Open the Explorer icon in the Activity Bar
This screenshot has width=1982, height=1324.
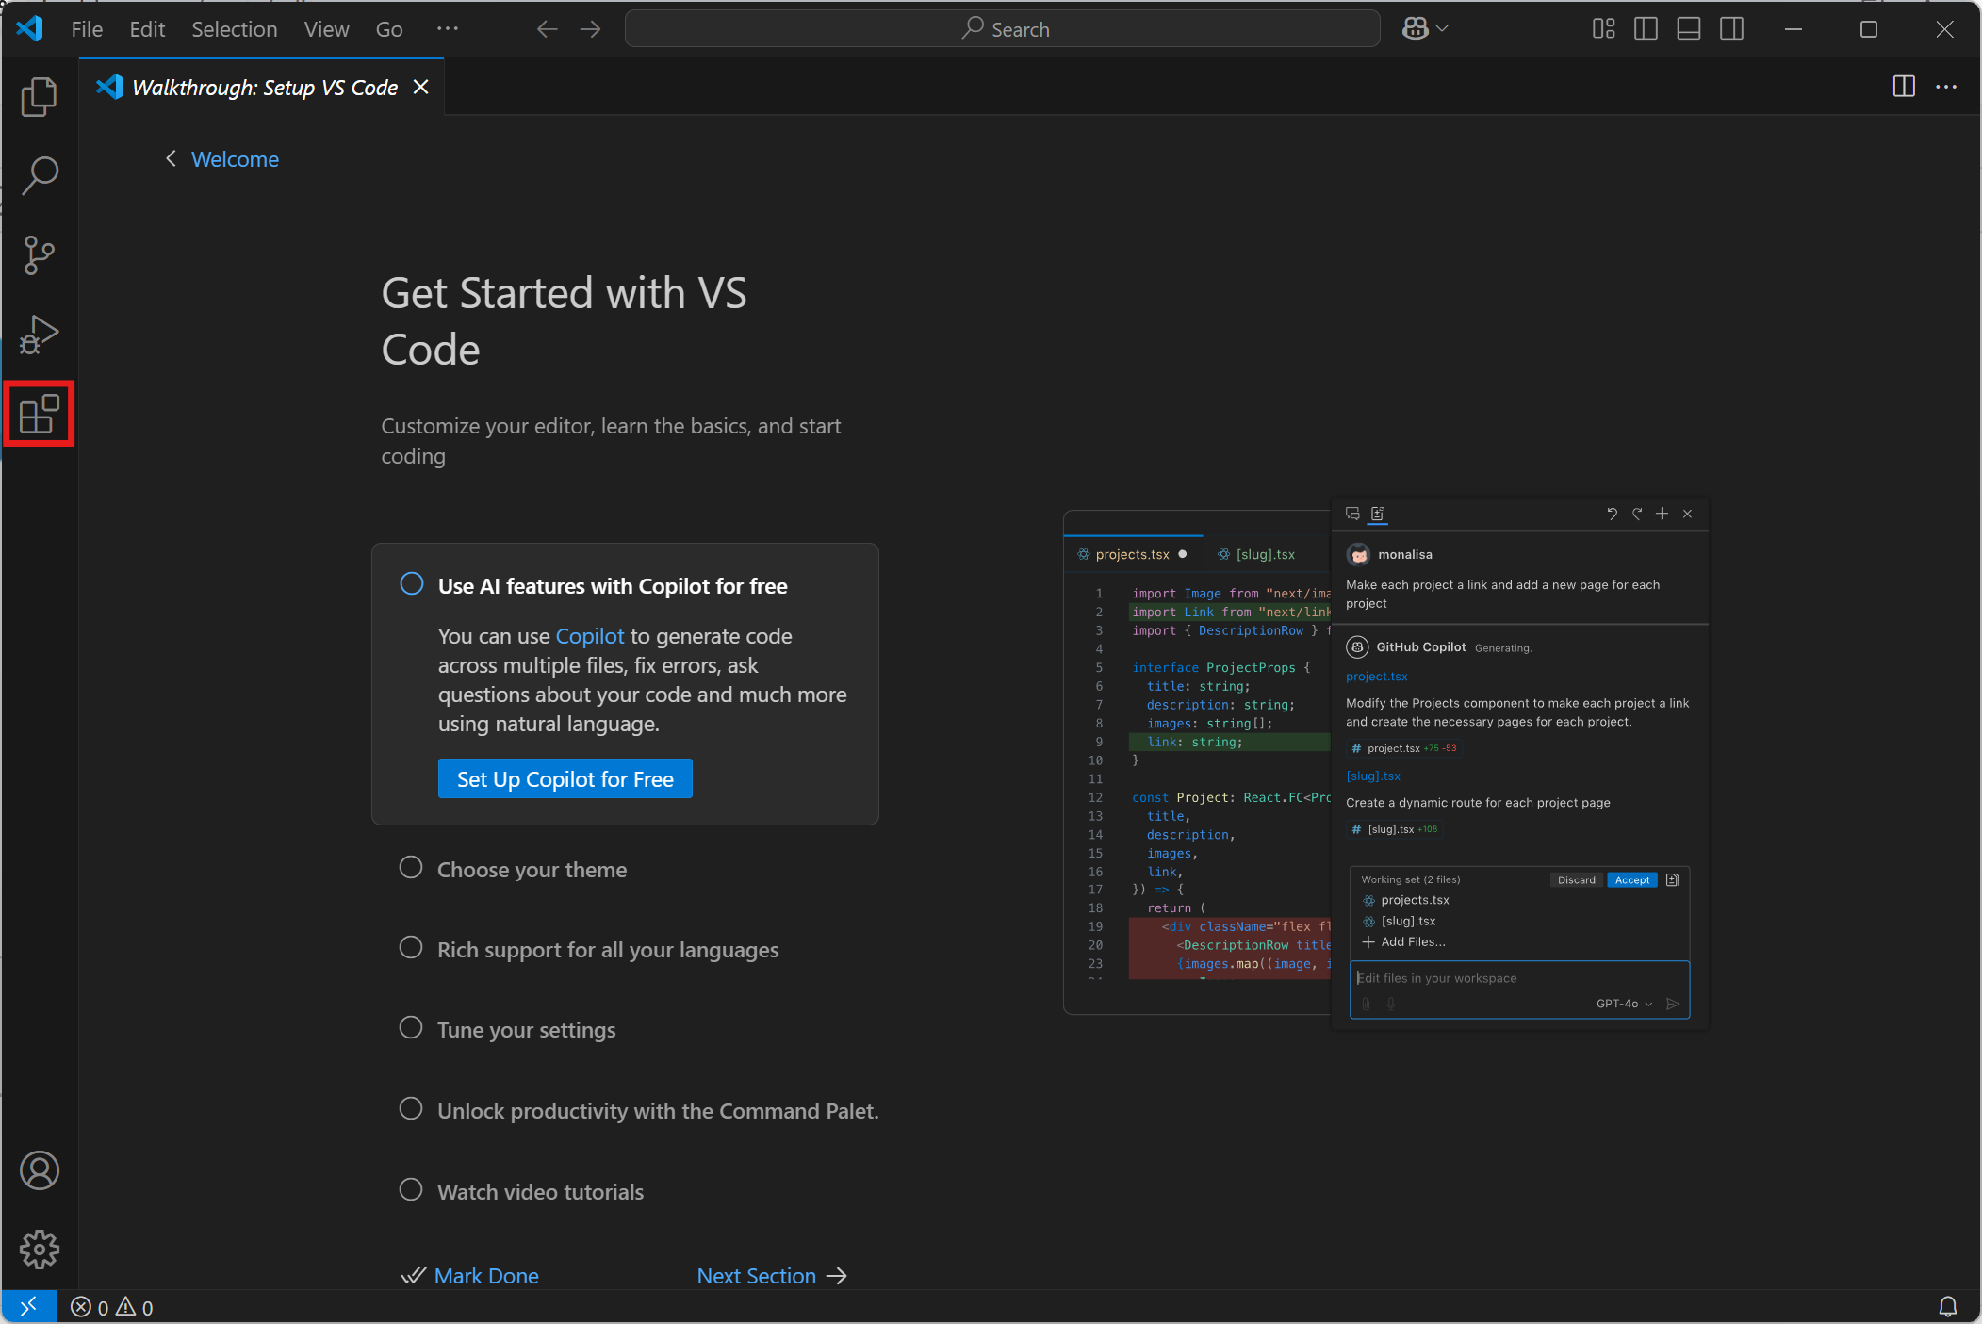point(39,96)
